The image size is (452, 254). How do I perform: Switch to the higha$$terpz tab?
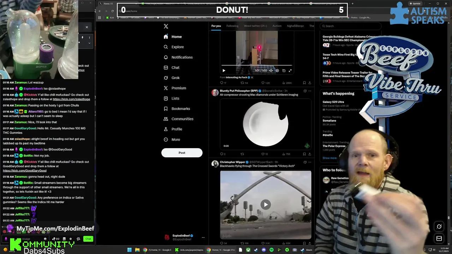295,26
